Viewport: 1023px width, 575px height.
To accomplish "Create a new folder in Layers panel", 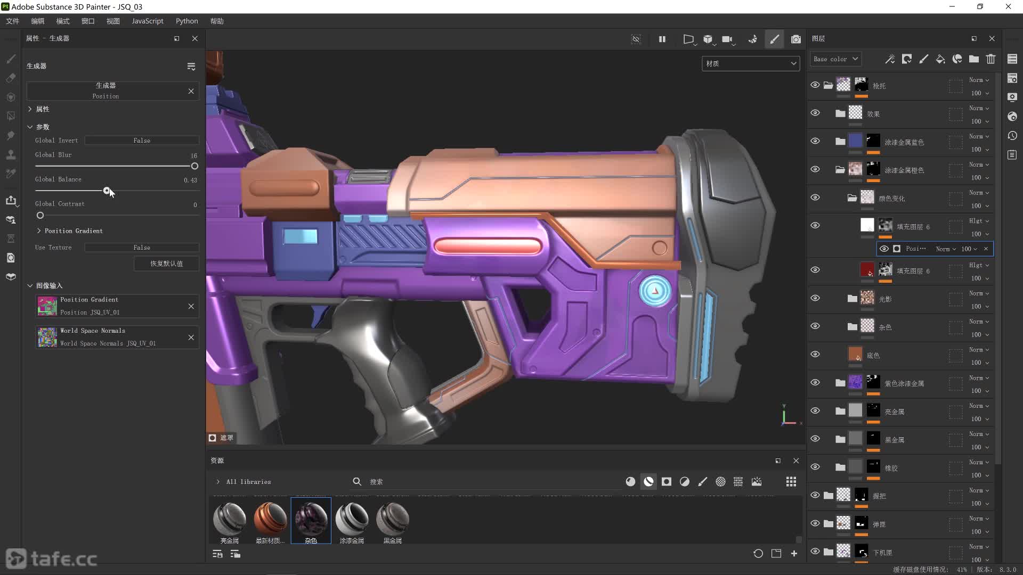I will tap(974, 59).
